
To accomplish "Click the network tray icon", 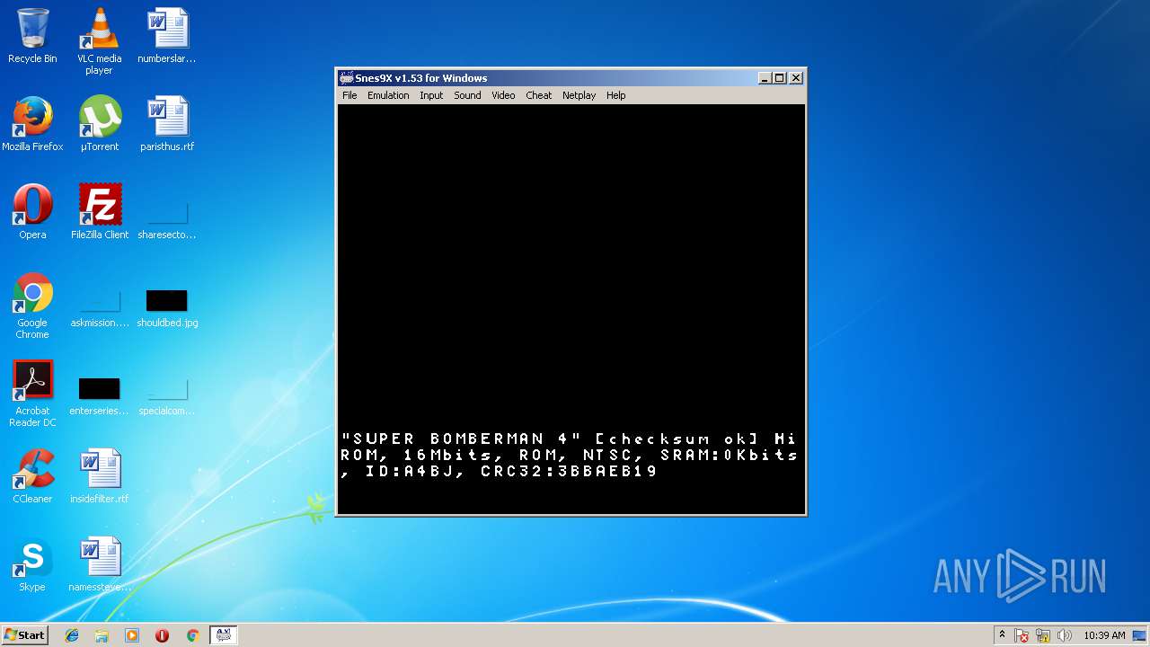I will click(x=1043, y=635).
